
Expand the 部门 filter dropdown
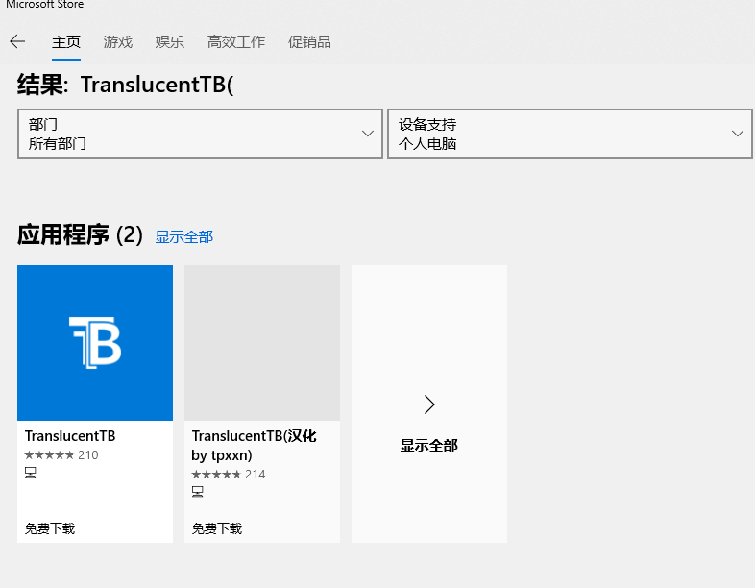coord(201,134)
